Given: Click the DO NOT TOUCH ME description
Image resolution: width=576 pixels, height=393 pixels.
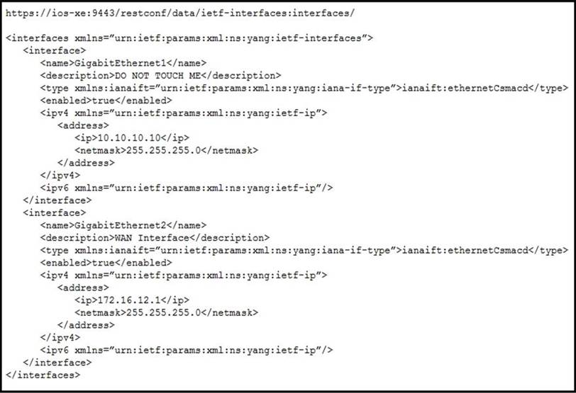Looking at the screenshot, I should click(x=160, y=76).
